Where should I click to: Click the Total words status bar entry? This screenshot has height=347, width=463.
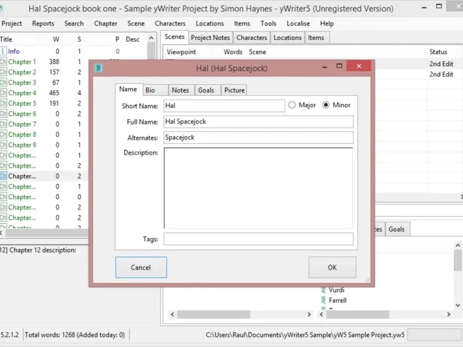pos(75,335)
